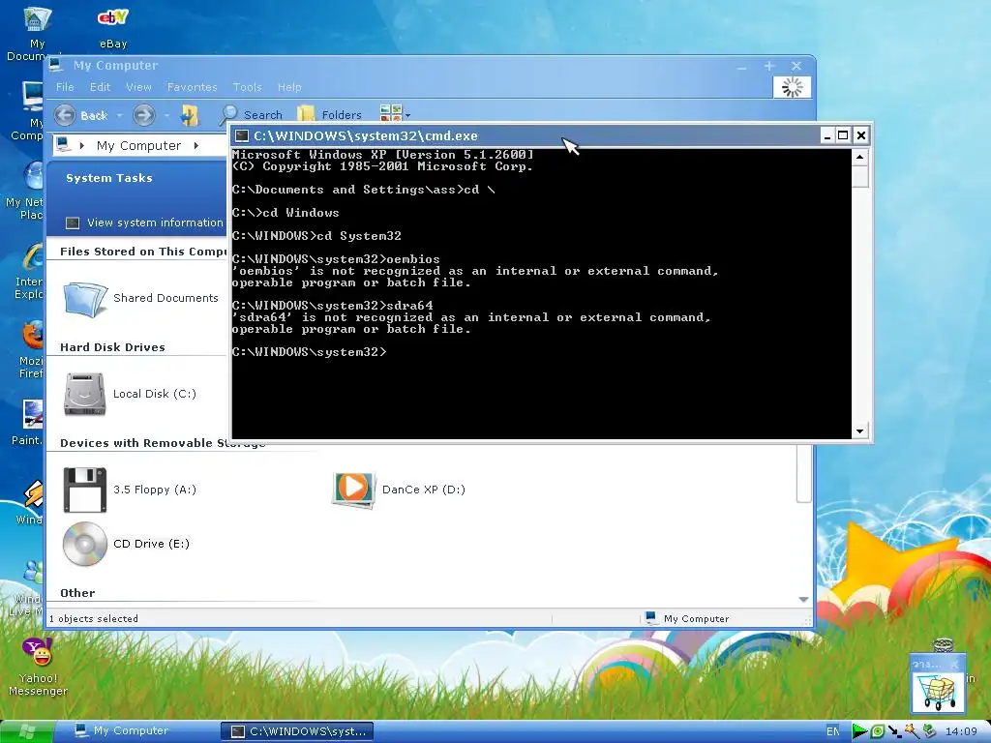Screen dimensions: 991x743
Task: Click the Recycle Bin desktop icon
Action: [x=943, y=645]
